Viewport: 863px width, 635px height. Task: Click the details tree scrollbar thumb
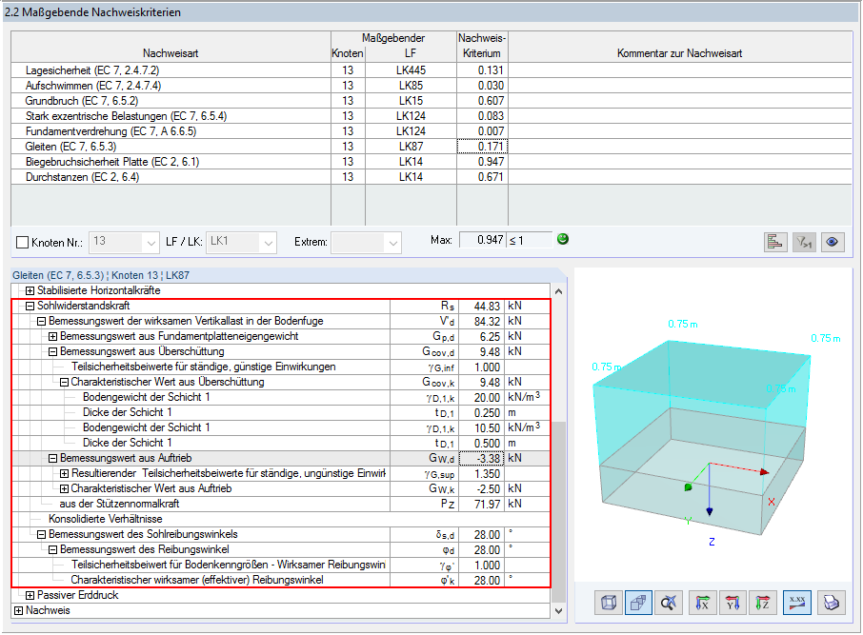tap(558, 512)
